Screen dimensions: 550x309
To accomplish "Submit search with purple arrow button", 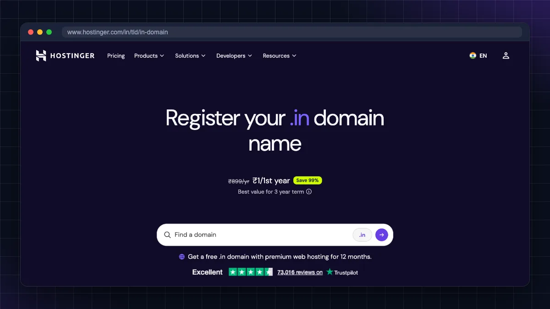I will tap(382, 235).
